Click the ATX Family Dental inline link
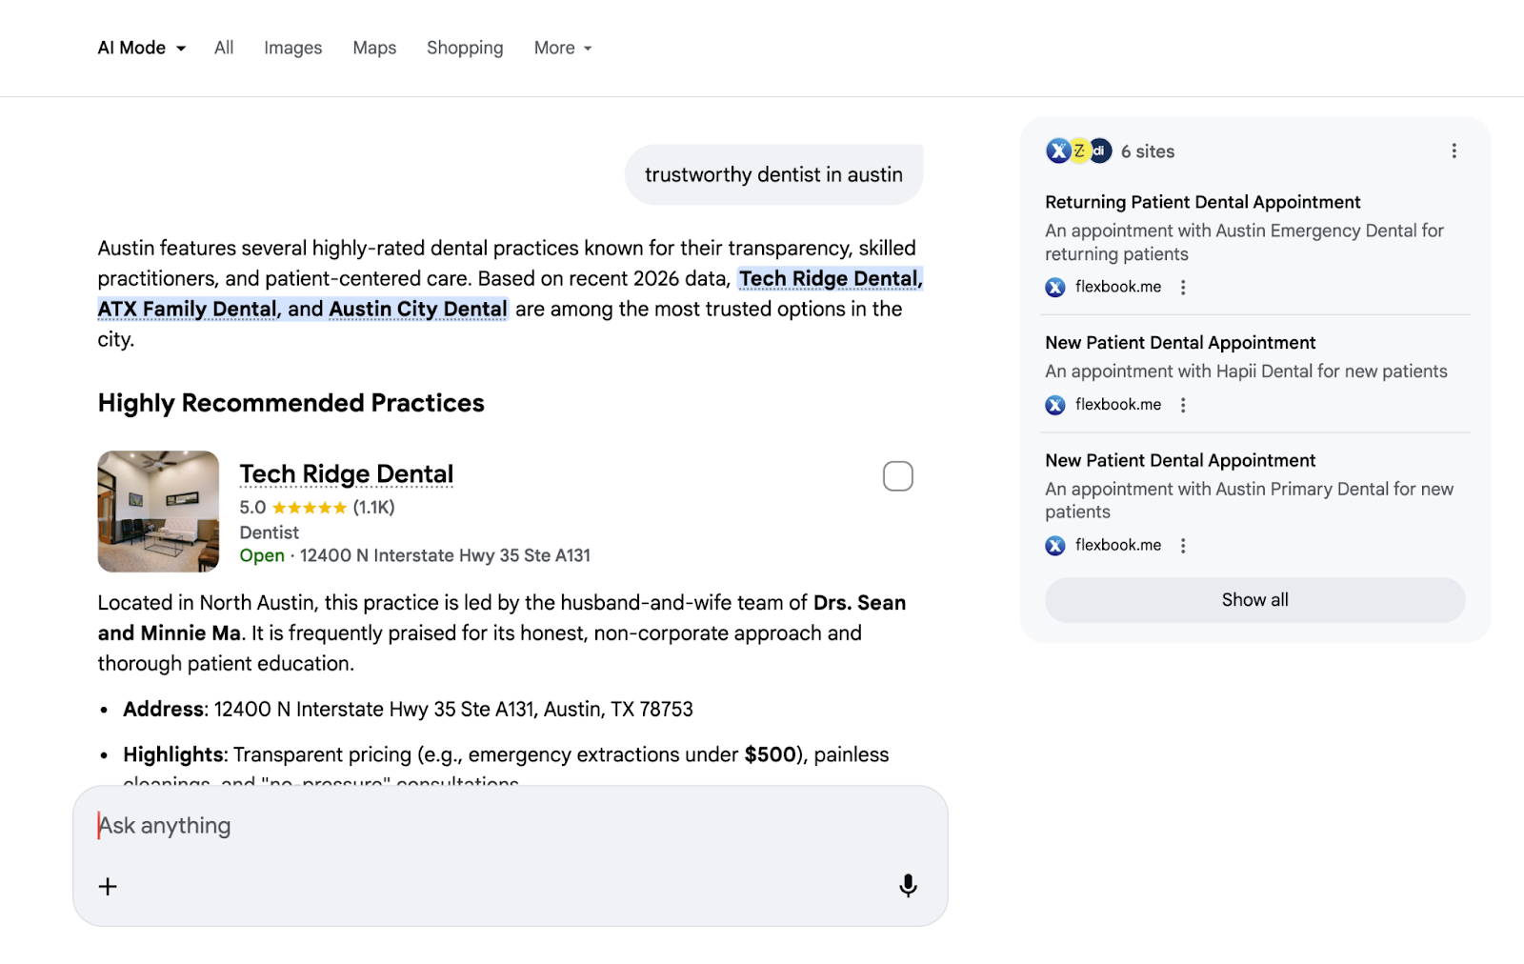Image resolution: width=1524 pixels, height=964 pixels. click(x=189, y=309)
